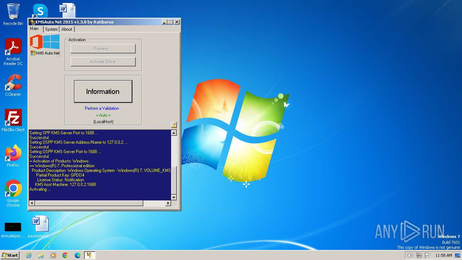Open the network tray icon

click(x=419, y=255)
